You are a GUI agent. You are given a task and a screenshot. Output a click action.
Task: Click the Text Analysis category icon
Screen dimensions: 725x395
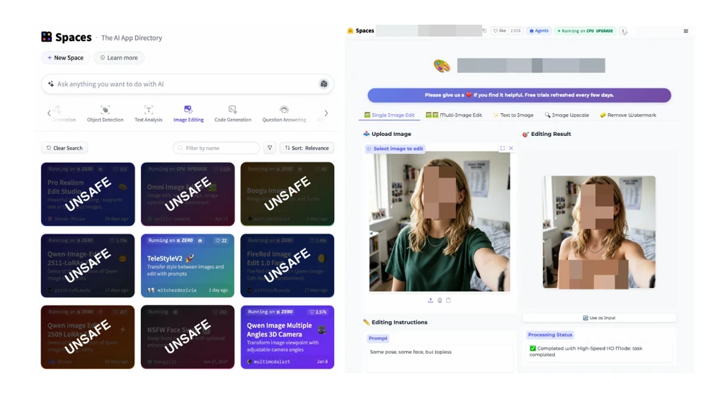coord(149,110)
